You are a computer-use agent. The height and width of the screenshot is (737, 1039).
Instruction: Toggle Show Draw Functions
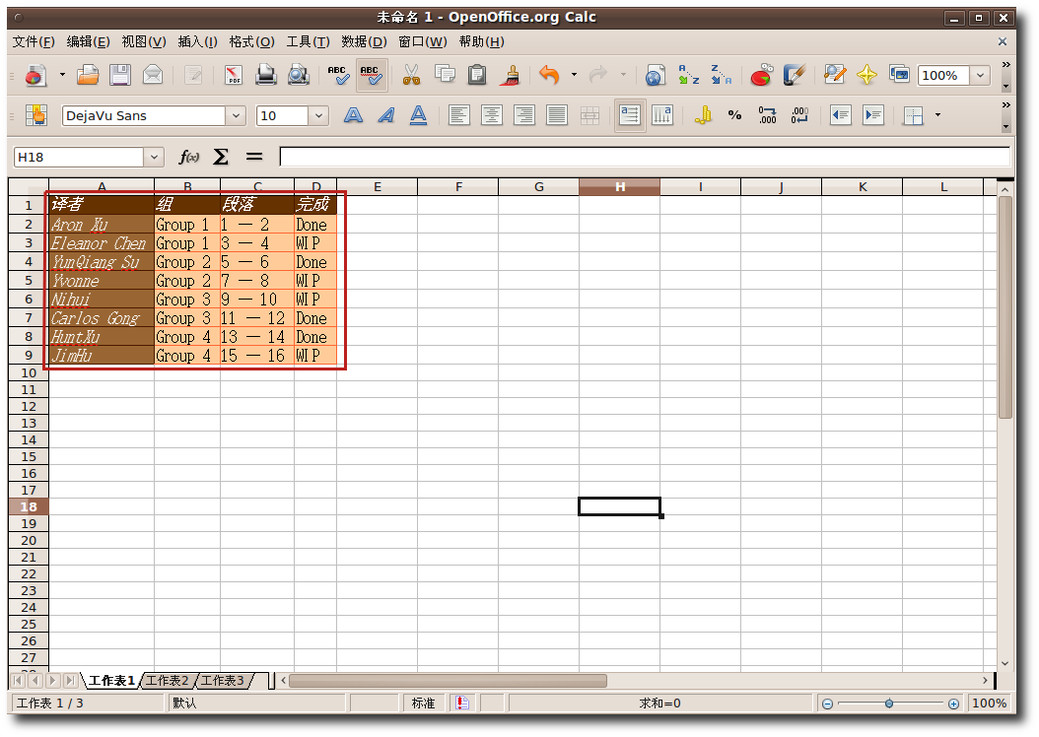pos(794,75)
